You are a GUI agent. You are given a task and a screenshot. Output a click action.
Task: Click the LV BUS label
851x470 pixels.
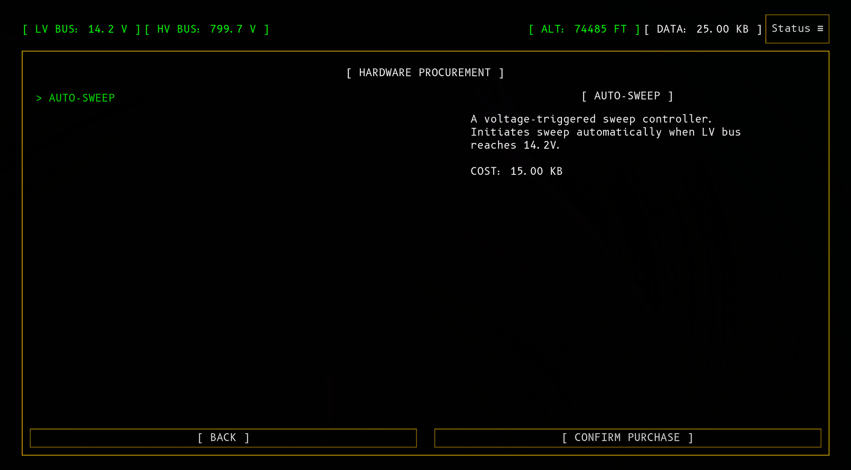(56, 29)
